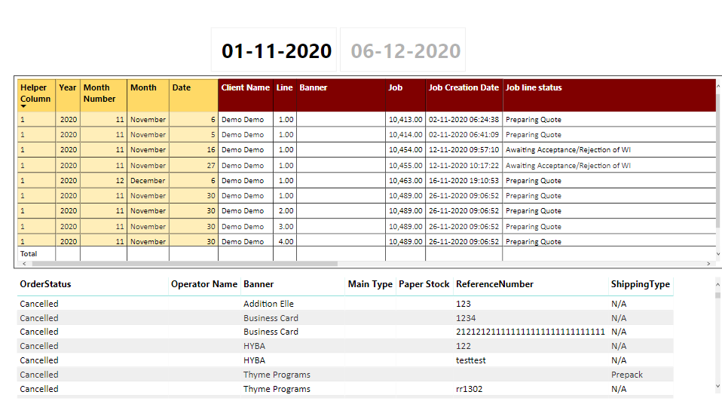Viewport: 722px width, 401px height.
Task: Click the December month cell
Action: (148, 180)
